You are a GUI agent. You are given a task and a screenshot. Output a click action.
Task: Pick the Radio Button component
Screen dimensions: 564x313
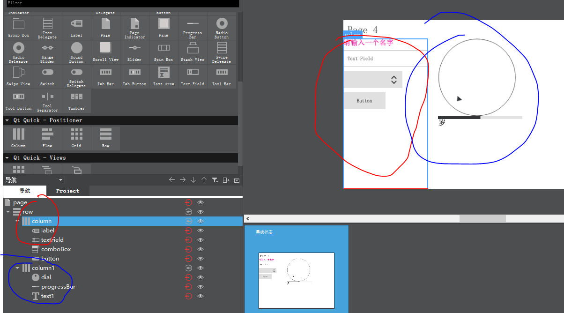(x=222, y=28)
